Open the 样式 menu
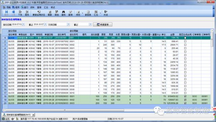 pos(53,7)
